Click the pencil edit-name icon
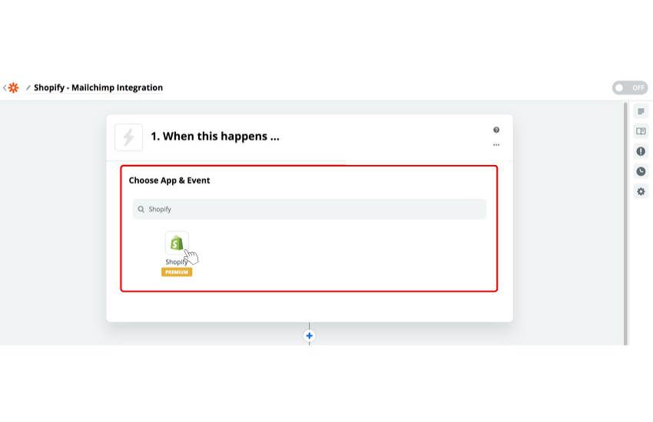This screenshot has height=422, width=653. pyautogui.click(x=28, y=87)
